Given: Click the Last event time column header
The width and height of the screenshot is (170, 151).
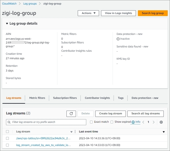Looking at the screenshot, I should (x=89, y=132).
